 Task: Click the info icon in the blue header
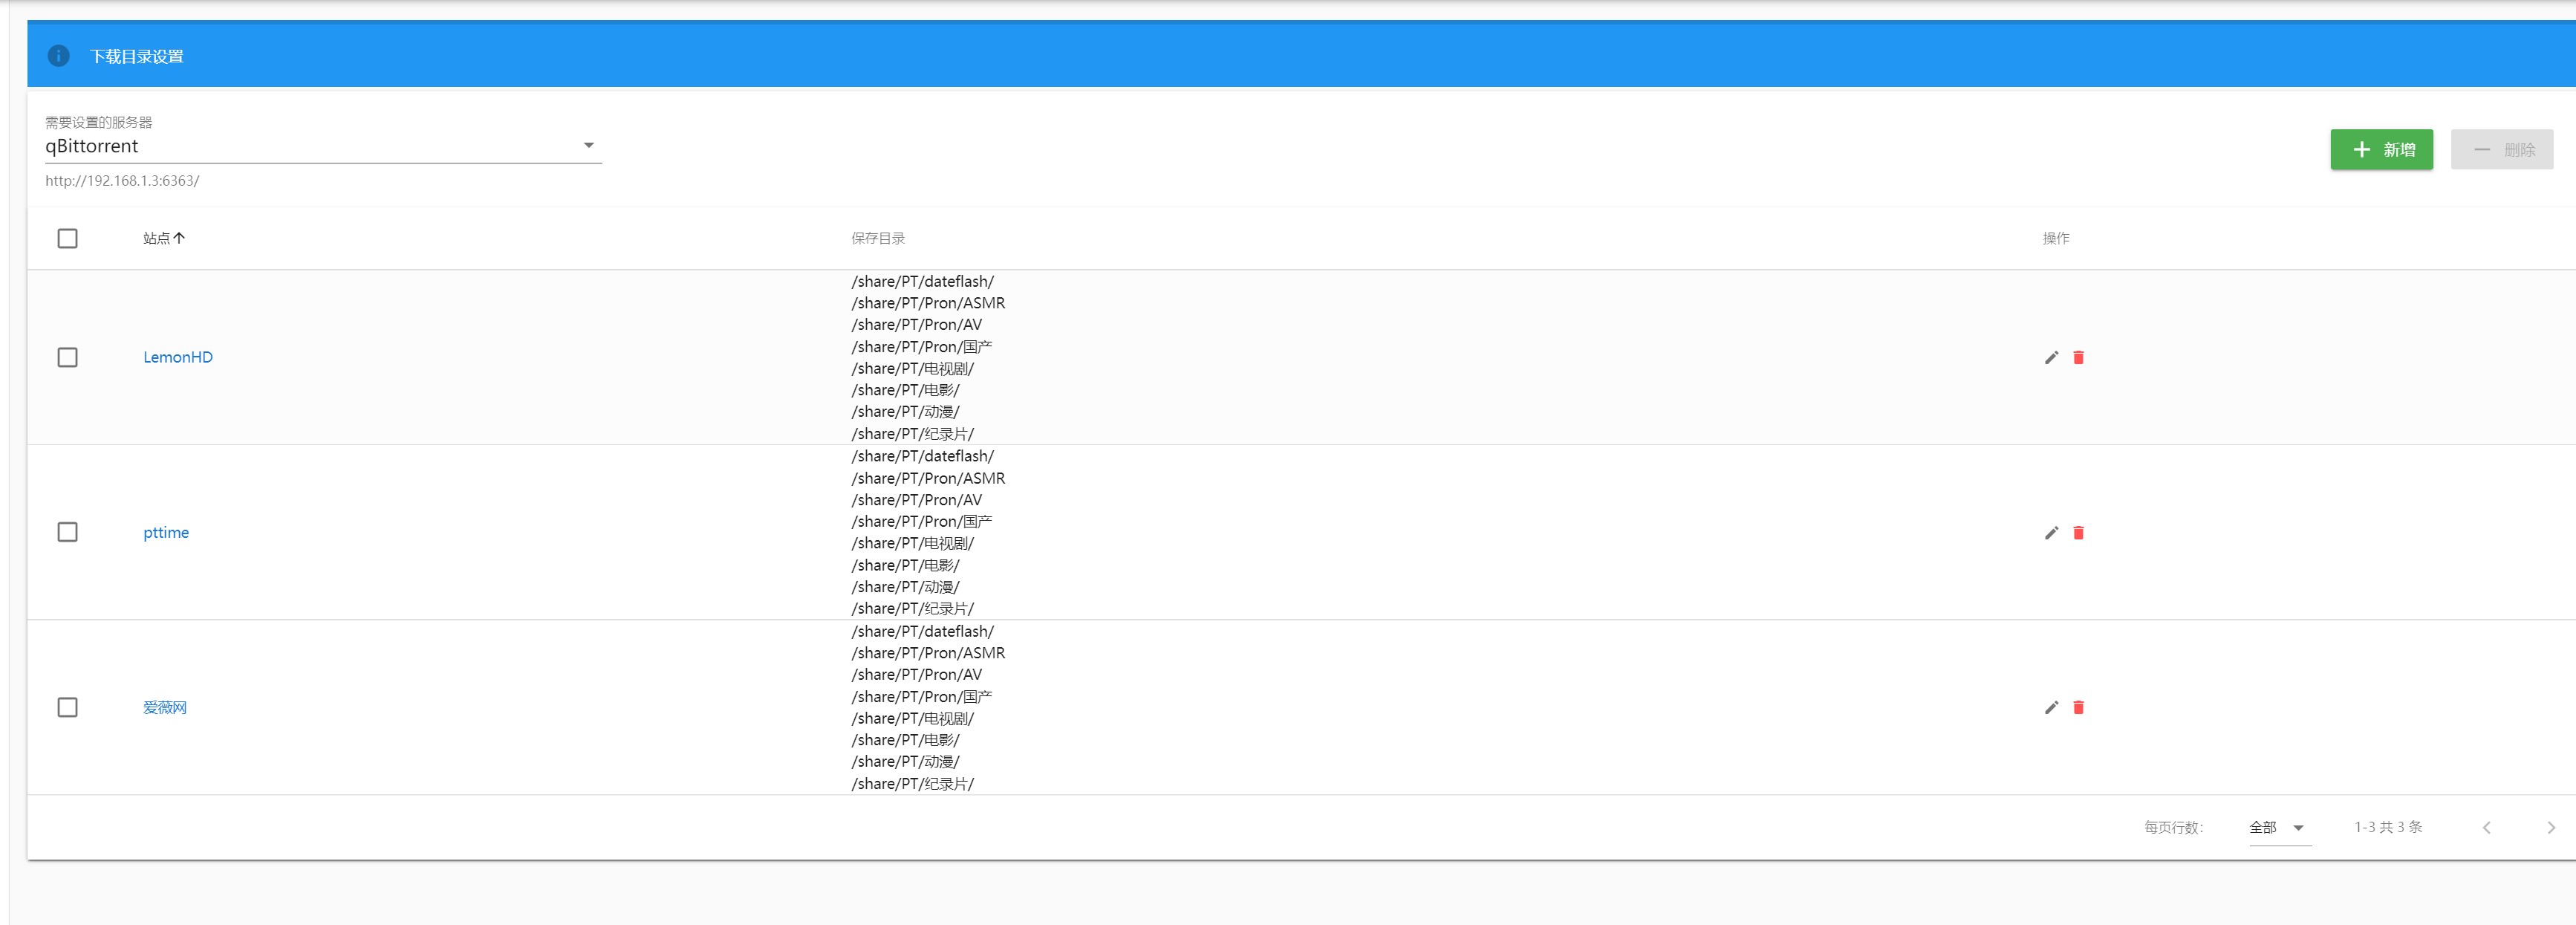59,56
